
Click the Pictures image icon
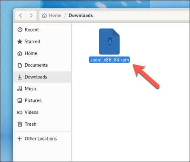tap(20, 101)
